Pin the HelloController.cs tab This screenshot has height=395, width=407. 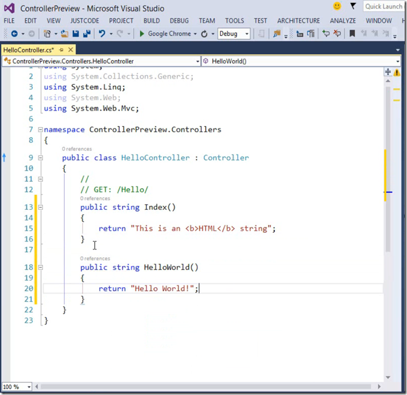(61, 50)
